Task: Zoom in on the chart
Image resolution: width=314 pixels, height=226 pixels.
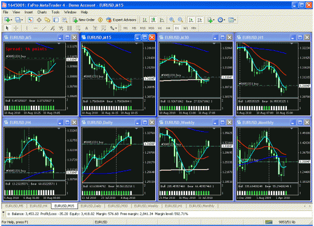Action: pos(172,20)
